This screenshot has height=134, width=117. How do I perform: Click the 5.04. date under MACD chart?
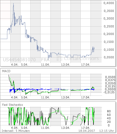25,97
